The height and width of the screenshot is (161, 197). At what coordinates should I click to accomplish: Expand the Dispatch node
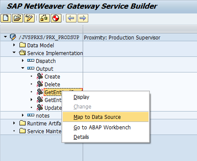(23, 61)
